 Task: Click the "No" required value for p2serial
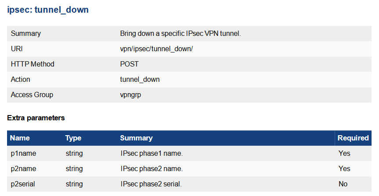(x=343, y=184)
